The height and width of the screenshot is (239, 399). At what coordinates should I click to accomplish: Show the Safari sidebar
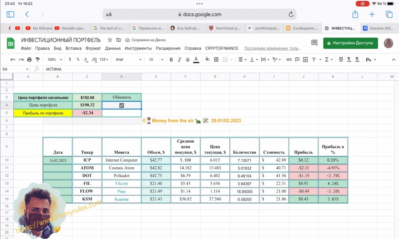pos(10,14)
